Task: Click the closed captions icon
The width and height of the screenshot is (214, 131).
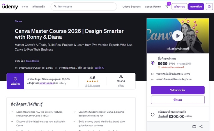Action: (56, 68)
